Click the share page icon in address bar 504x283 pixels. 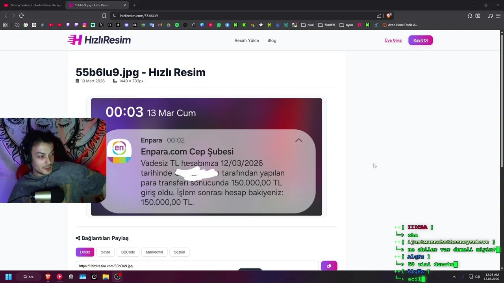pos(379,16)
